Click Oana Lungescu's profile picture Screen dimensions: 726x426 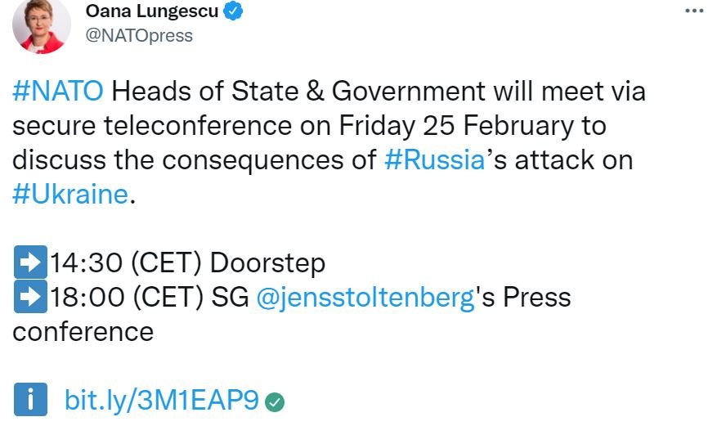(x=41, y=26)
